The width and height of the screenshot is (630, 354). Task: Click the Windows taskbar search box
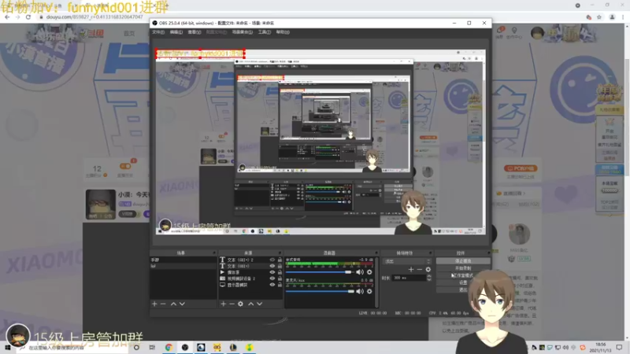click(72, 348)
